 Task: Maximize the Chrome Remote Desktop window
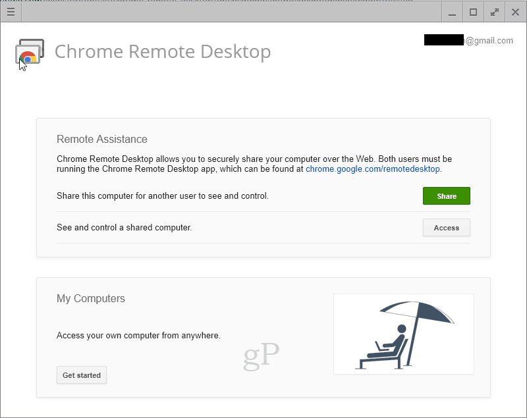[473, 13]
